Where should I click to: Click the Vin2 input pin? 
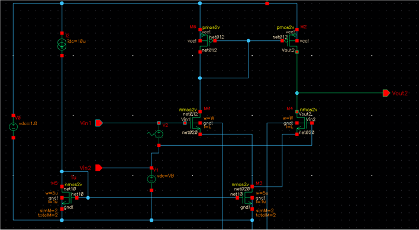coord(99,168)
